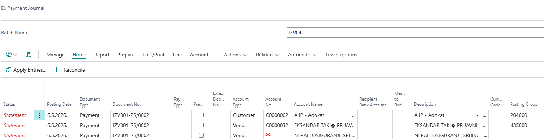The image size is (544, 139).
Task: Click the Account Type column header
Action: (x=241, y=102)
